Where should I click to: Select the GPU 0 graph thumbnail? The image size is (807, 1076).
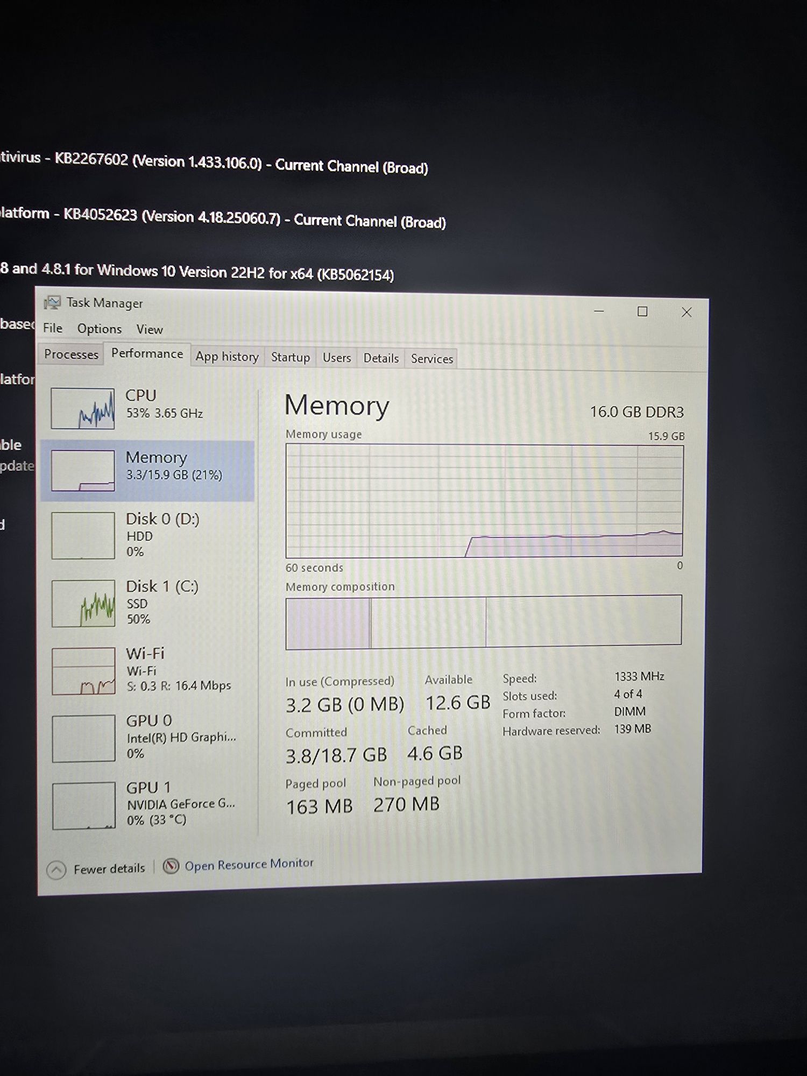coord(83,738)
